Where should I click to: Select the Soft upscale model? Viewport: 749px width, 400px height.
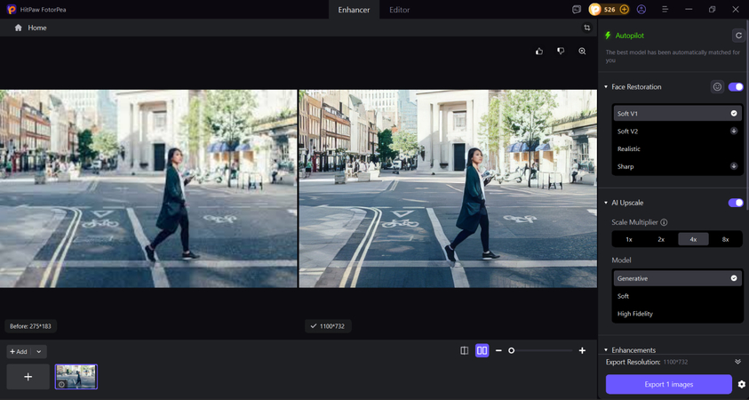(x=677, y=296)
